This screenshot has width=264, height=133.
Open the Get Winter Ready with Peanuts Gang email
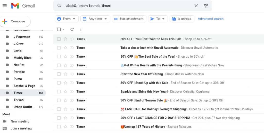pos(159,65)
